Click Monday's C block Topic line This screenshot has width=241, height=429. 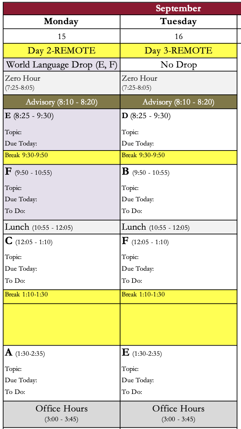tap(14, 257)
